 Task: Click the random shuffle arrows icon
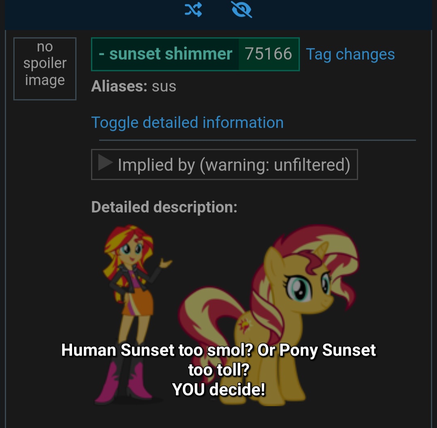[193, 9]
